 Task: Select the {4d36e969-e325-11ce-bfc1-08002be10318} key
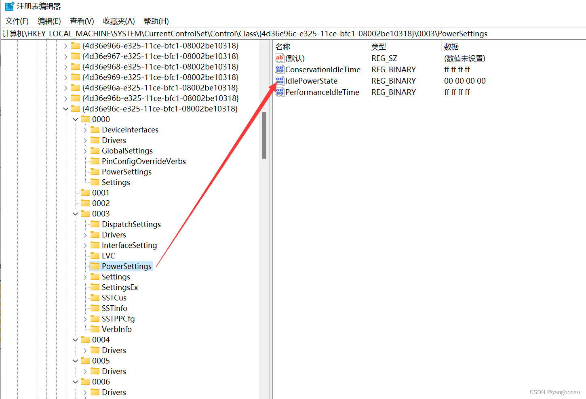click(x=160, y=77)
